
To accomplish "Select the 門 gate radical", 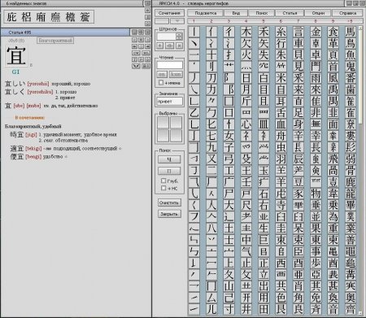I will point(316,67).
